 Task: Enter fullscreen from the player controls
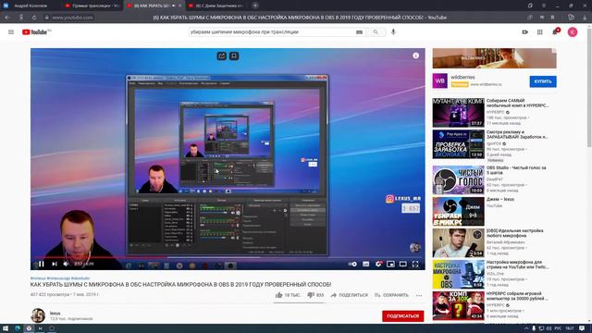415,264
